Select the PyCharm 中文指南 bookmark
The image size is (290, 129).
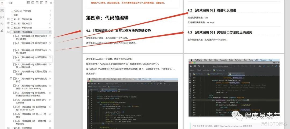coord(22,11)
